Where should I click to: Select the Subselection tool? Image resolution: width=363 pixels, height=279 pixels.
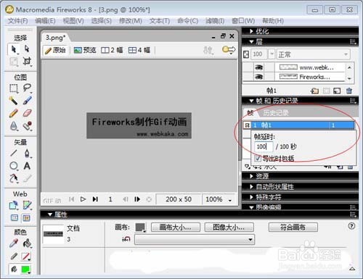tap(27, 49)
